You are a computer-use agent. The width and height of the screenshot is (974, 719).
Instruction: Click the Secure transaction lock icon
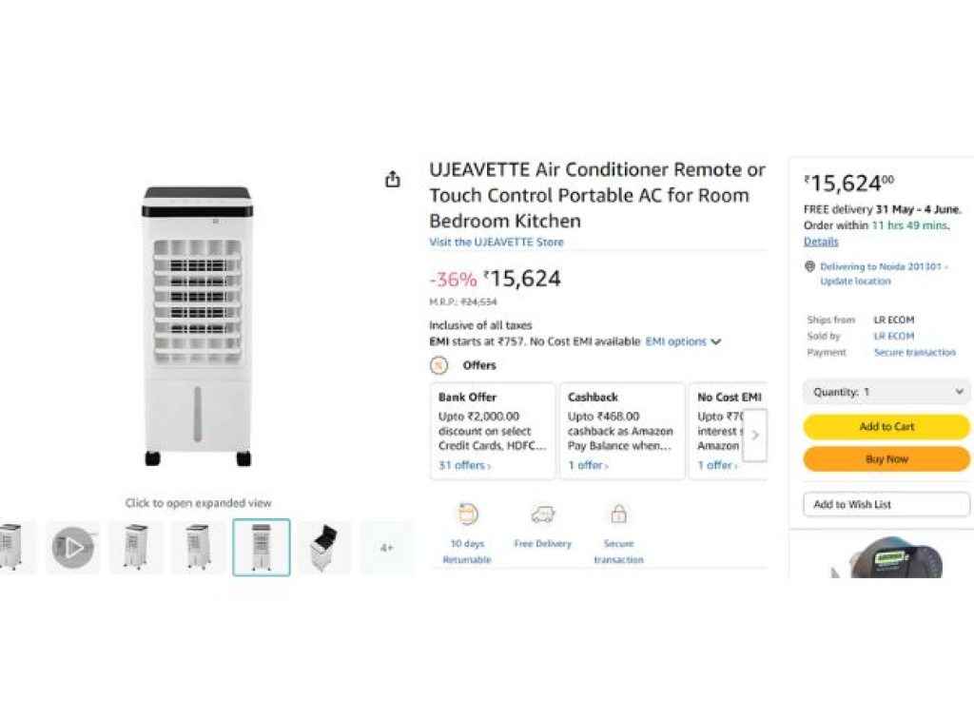[618, 515]
